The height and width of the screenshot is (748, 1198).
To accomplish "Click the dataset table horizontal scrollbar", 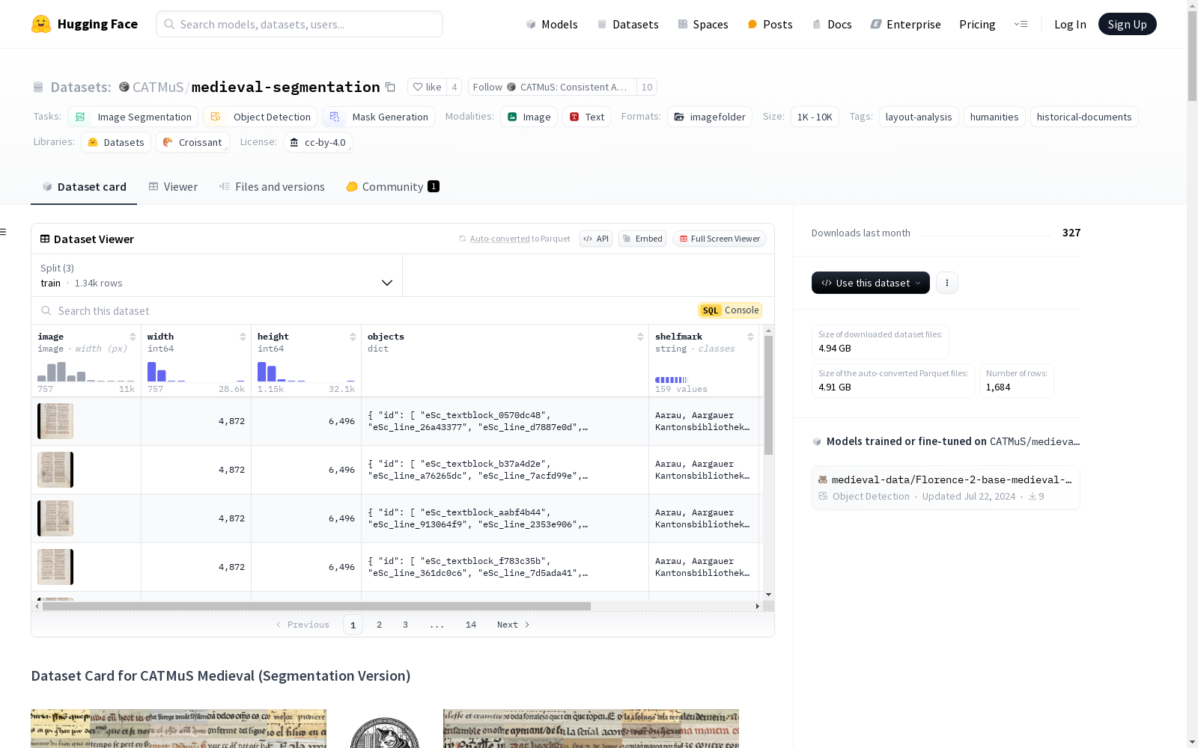I will tap(317, 606).
